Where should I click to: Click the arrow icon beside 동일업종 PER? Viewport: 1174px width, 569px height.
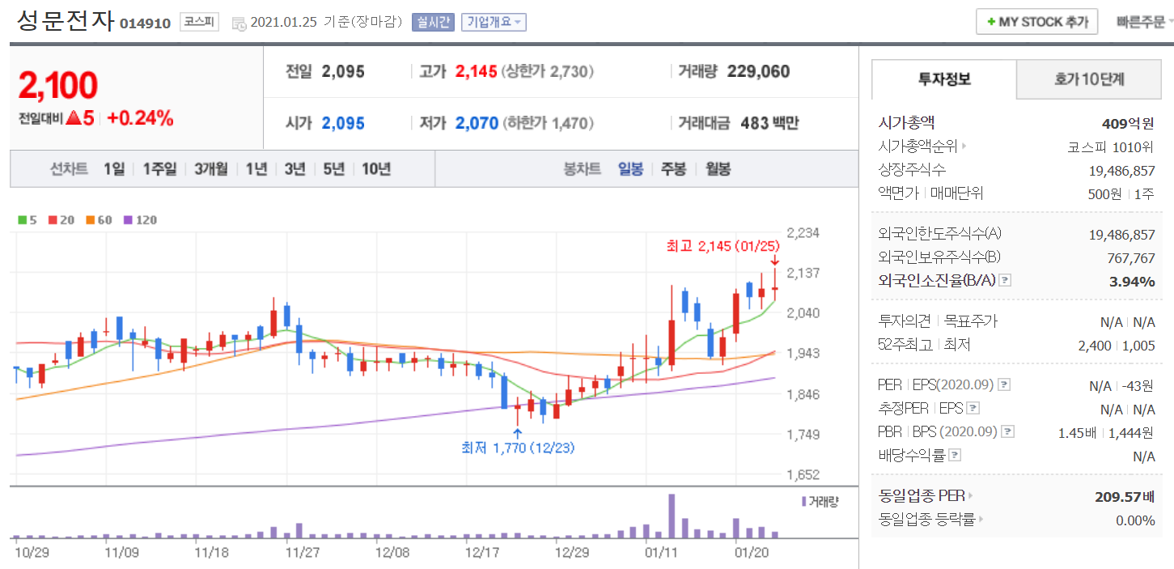pyautogui.click(x=970, y=496)
